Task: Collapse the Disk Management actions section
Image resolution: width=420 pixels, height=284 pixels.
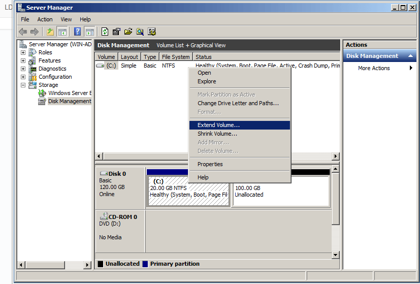Action: (x=410, y=56)
